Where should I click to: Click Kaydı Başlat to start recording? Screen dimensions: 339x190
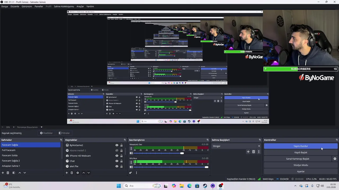(x=301, y=153)
